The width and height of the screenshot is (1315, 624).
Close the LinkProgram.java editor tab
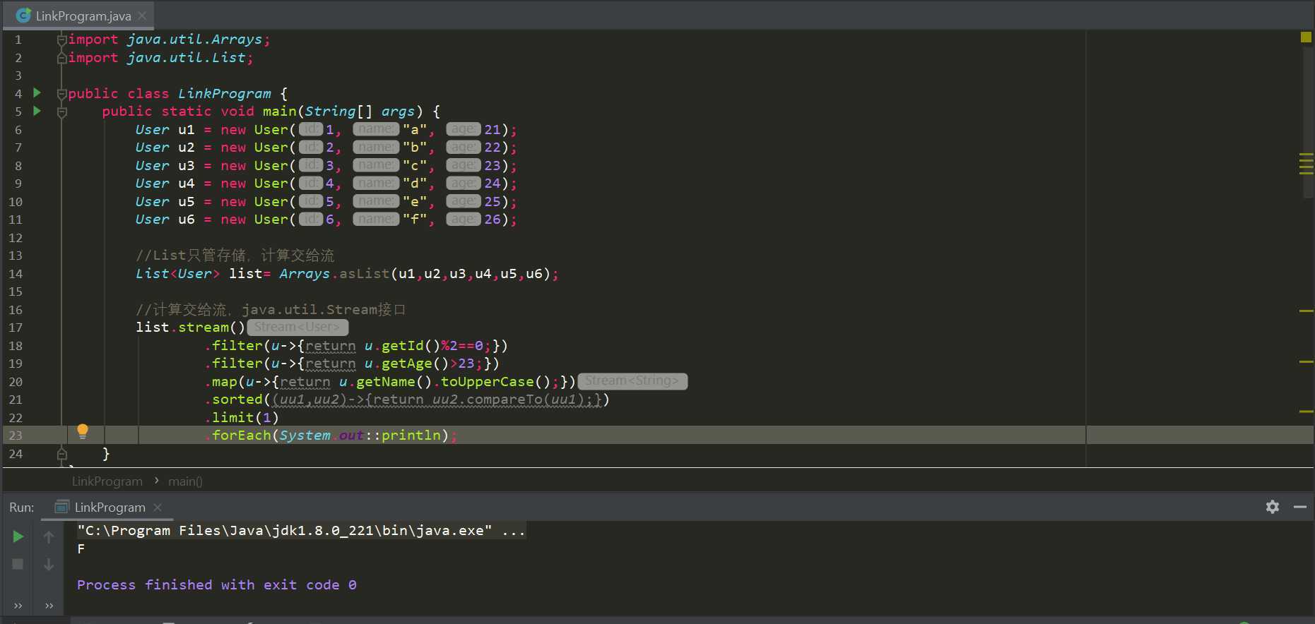pyautogui.click(x=143, y=16)
